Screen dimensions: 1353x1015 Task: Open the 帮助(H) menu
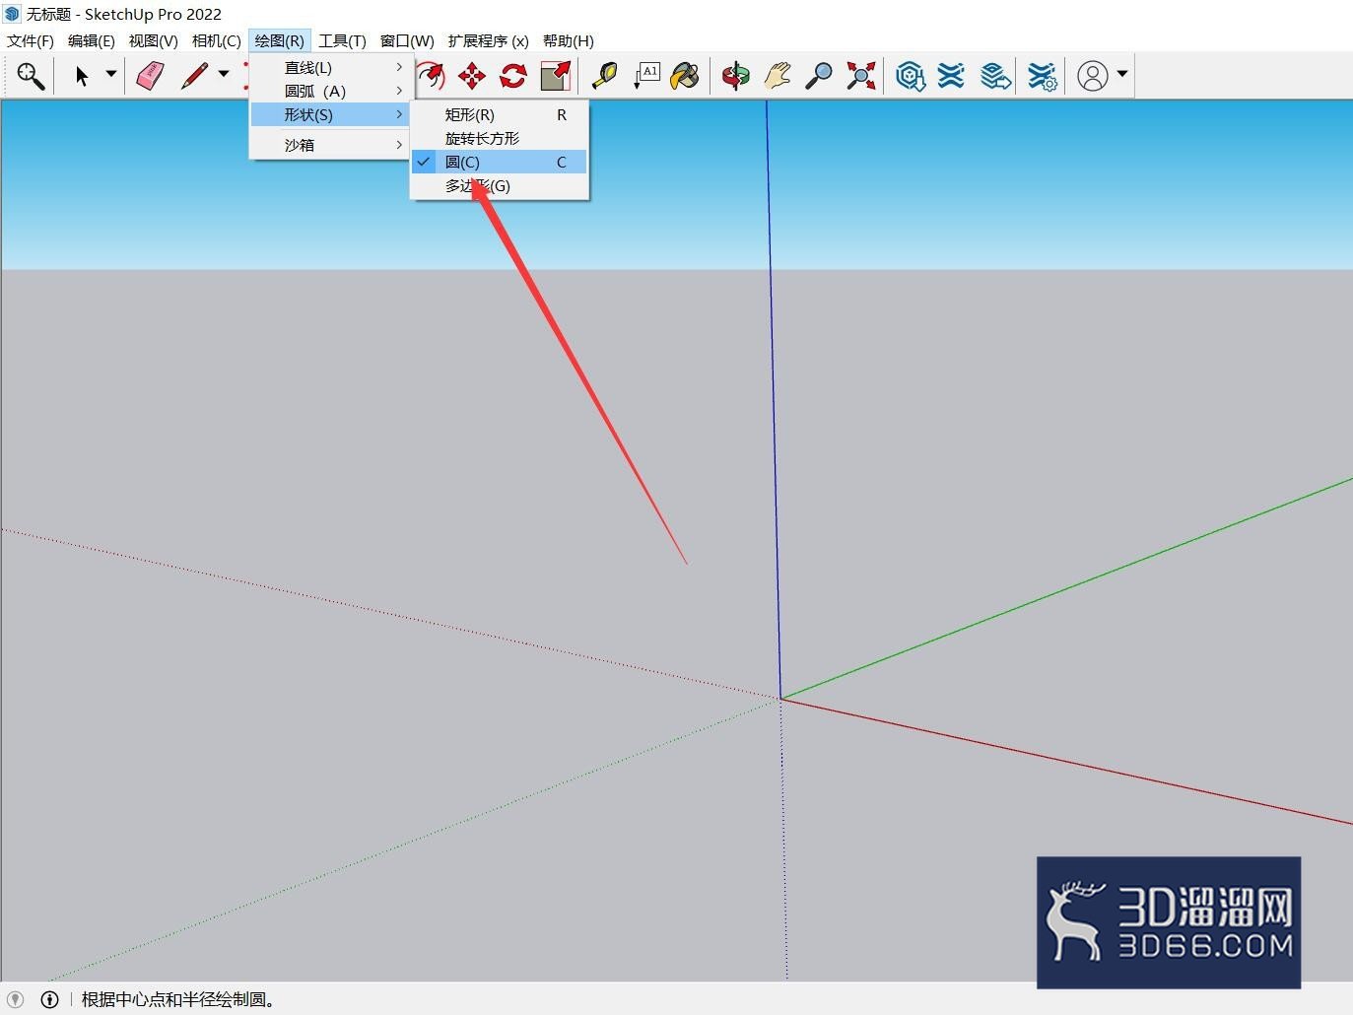[569, 40]
